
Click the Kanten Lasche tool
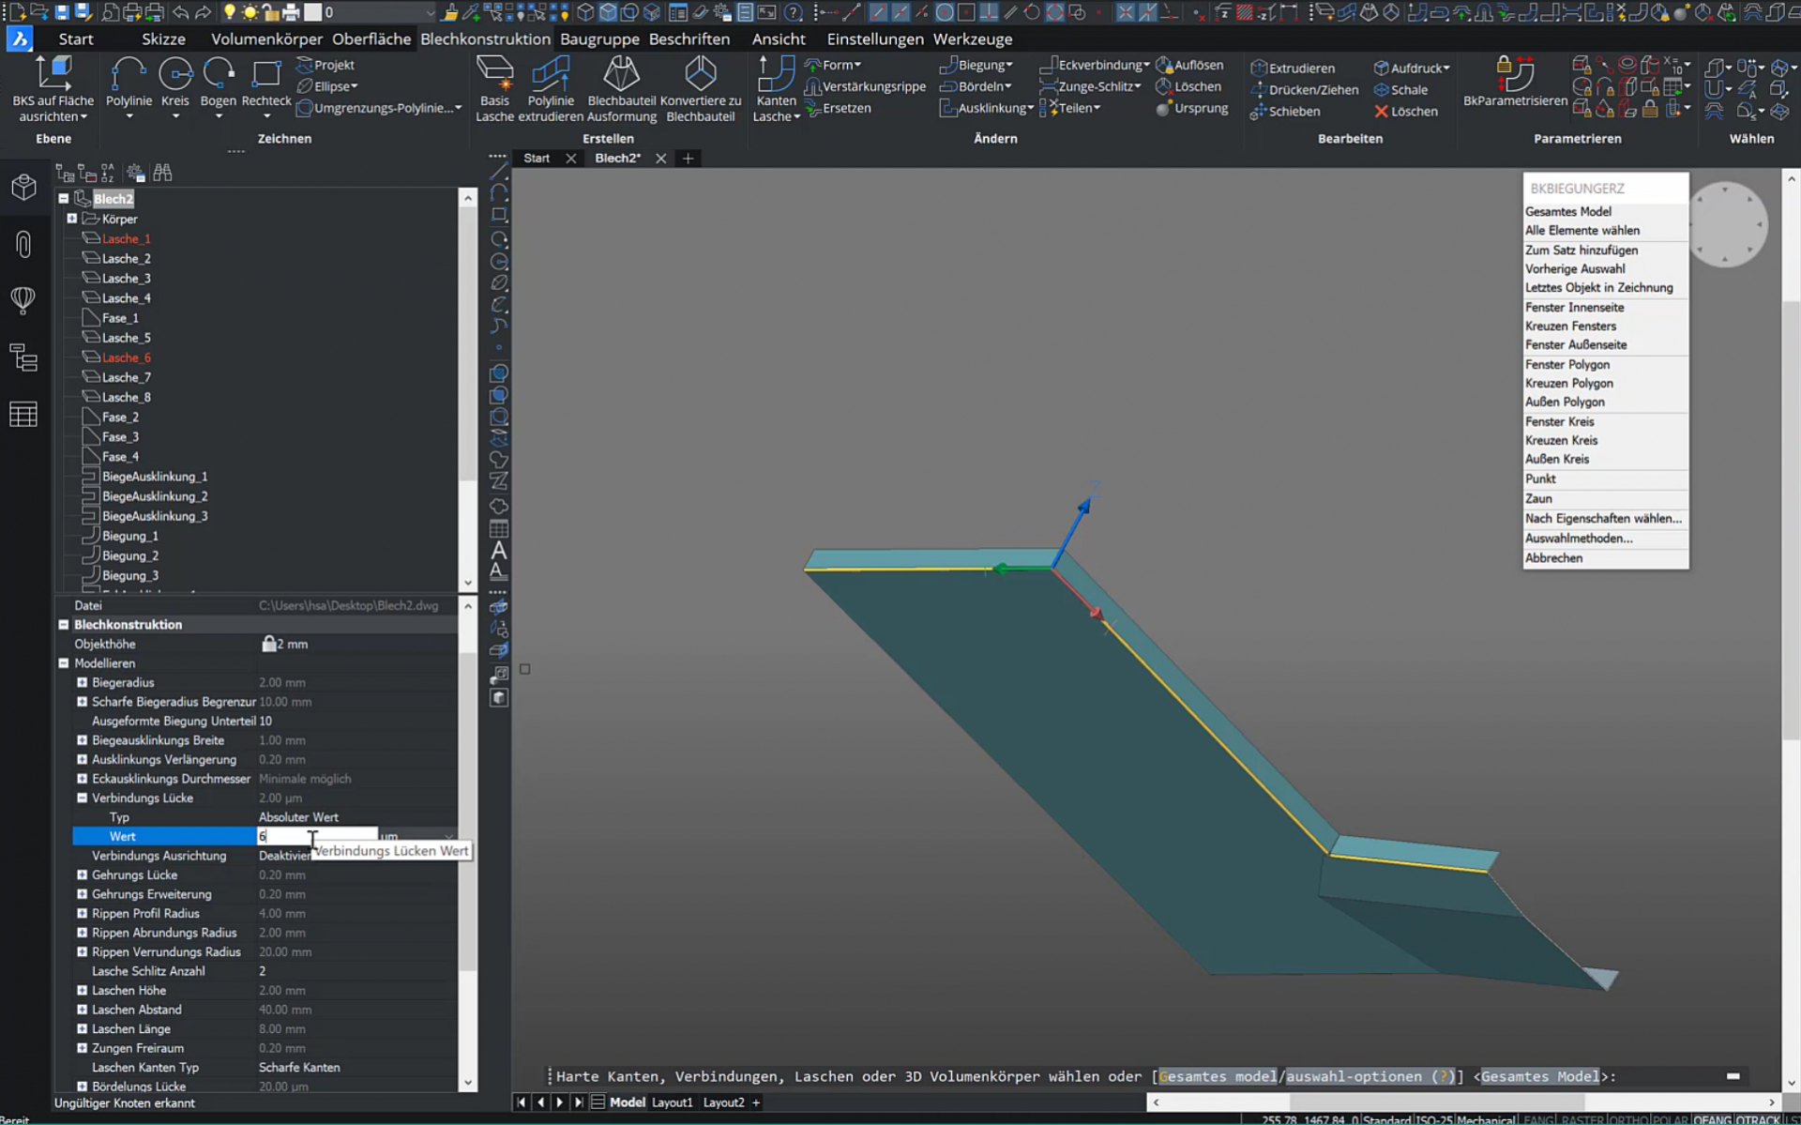(x=776, y=89)
